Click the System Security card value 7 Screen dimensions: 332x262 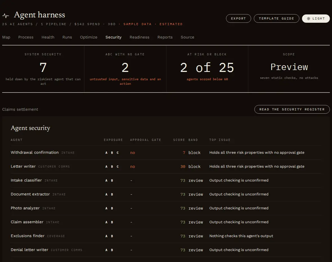(43, 68)
